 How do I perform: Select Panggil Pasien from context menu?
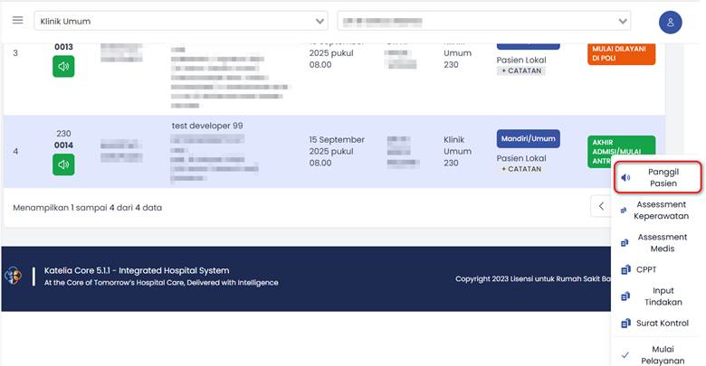pyautogui.click(x=658, y=177)
